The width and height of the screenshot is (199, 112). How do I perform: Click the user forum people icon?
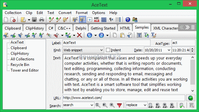[x=135, y=20]
